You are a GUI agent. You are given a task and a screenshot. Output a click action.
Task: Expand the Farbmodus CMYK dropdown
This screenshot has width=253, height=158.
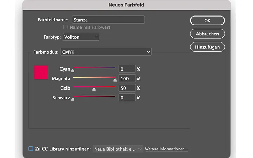pos(106,52)
